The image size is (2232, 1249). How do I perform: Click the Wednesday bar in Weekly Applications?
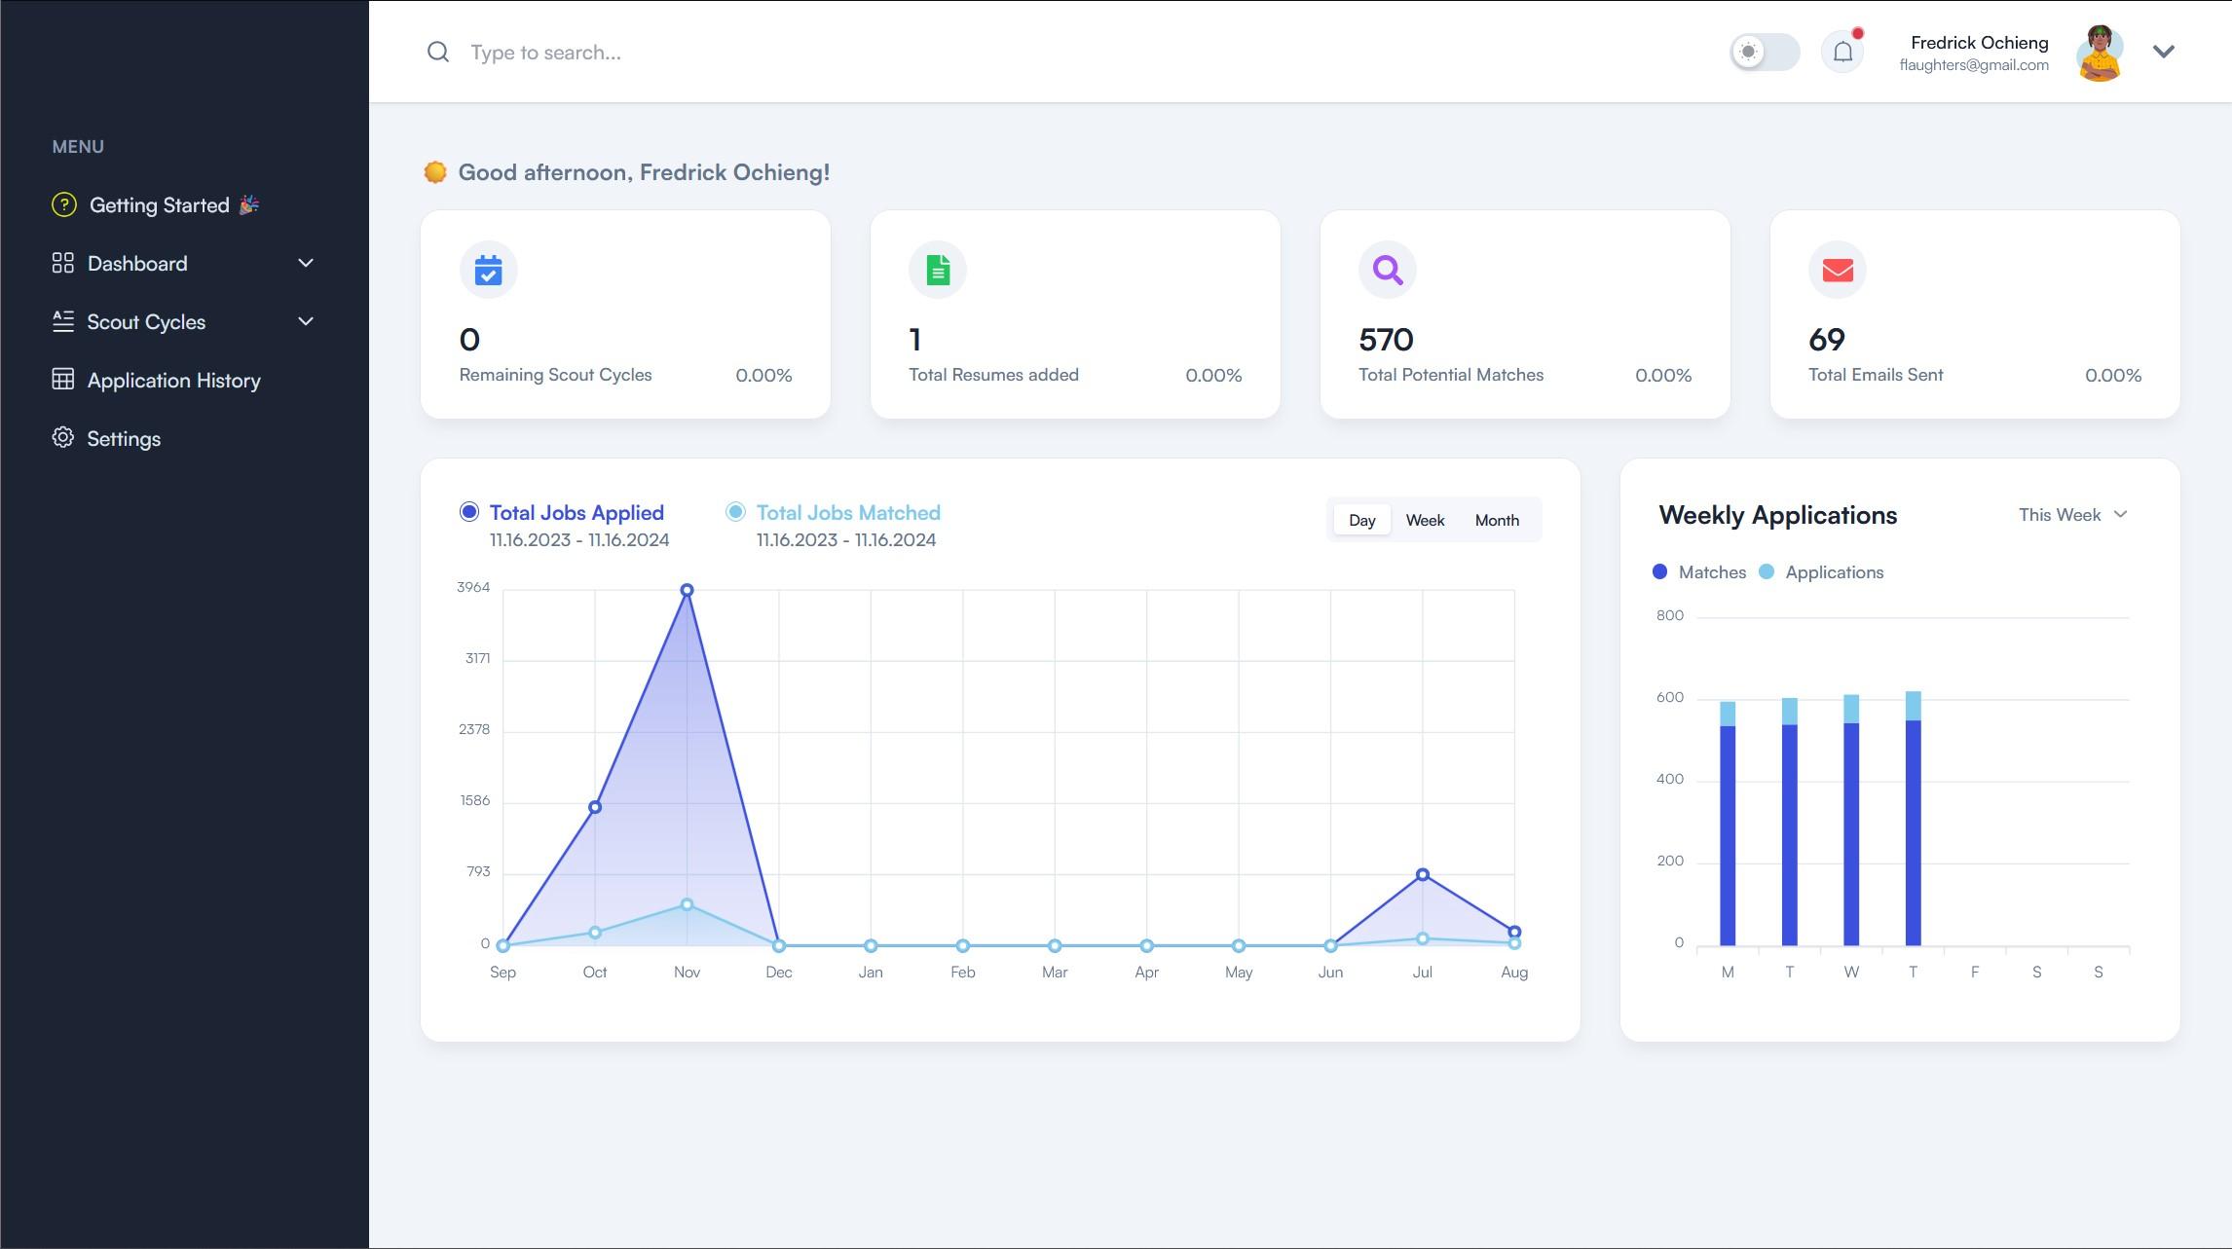[x=1851, y=820]
